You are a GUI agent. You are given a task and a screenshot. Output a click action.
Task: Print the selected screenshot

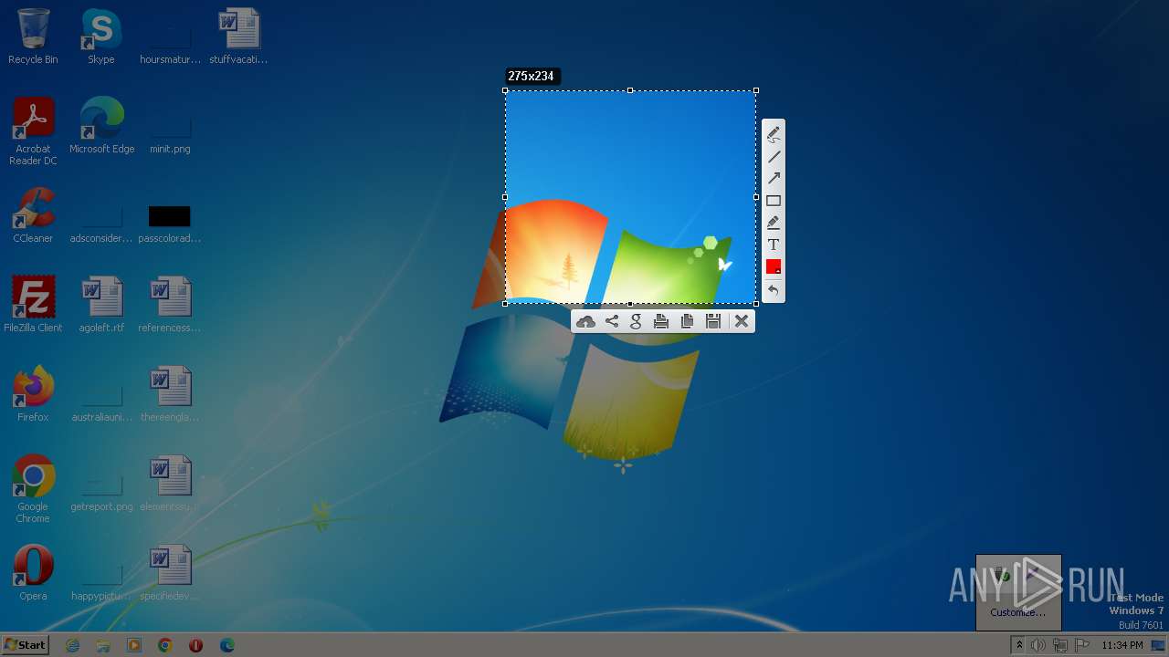click(661, 321)
